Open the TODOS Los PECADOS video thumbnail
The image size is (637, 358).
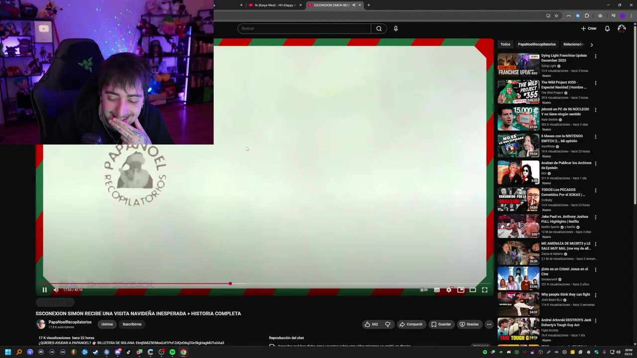point(518,198)
